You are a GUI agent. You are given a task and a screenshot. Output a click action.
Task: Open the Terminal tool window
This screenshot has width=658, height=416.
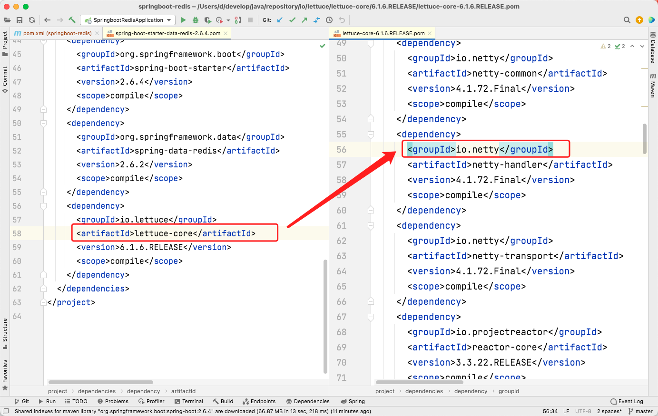(x=189, y=401)
